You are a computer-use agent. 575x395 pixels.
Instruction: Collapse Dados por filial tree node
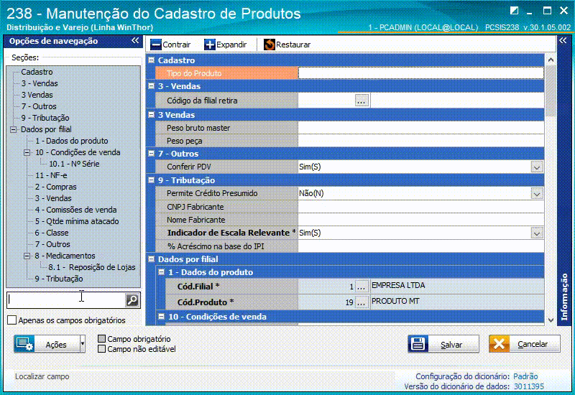[13, 129]
